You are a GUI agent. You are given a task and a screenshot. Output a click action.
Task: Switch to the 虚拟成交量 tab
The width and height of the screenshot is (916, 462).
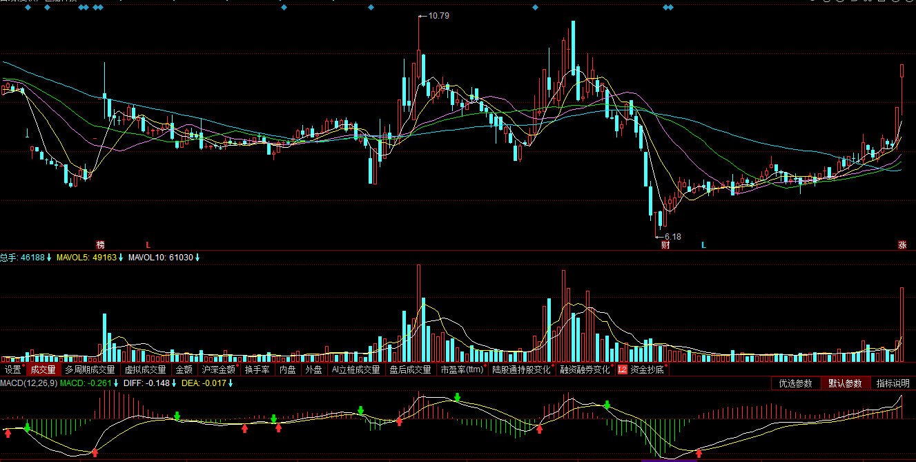coord(145,370)
